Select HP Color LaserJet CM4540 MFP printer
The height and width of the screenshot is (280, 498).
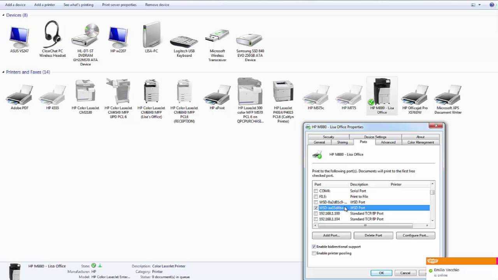pos(118,98)
